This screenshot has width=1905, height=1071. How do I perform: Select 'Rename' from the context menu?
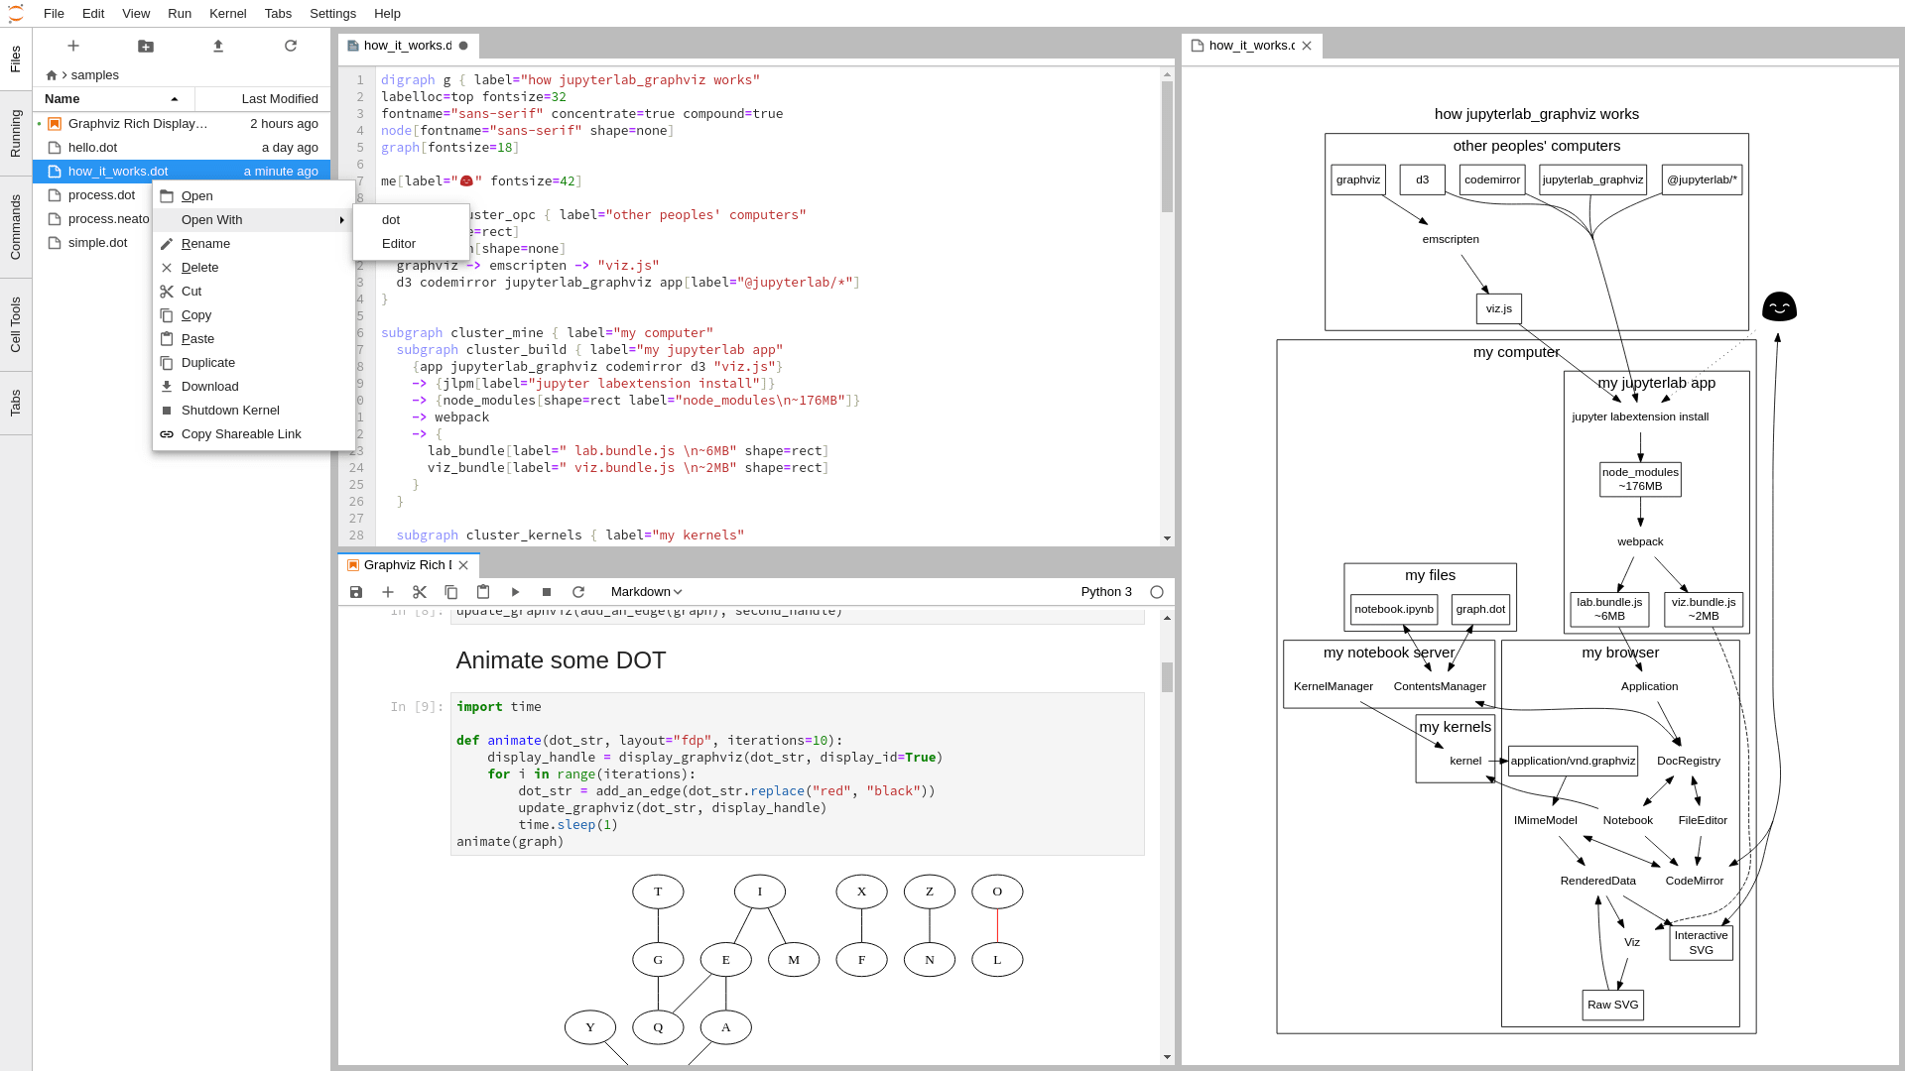205,243
